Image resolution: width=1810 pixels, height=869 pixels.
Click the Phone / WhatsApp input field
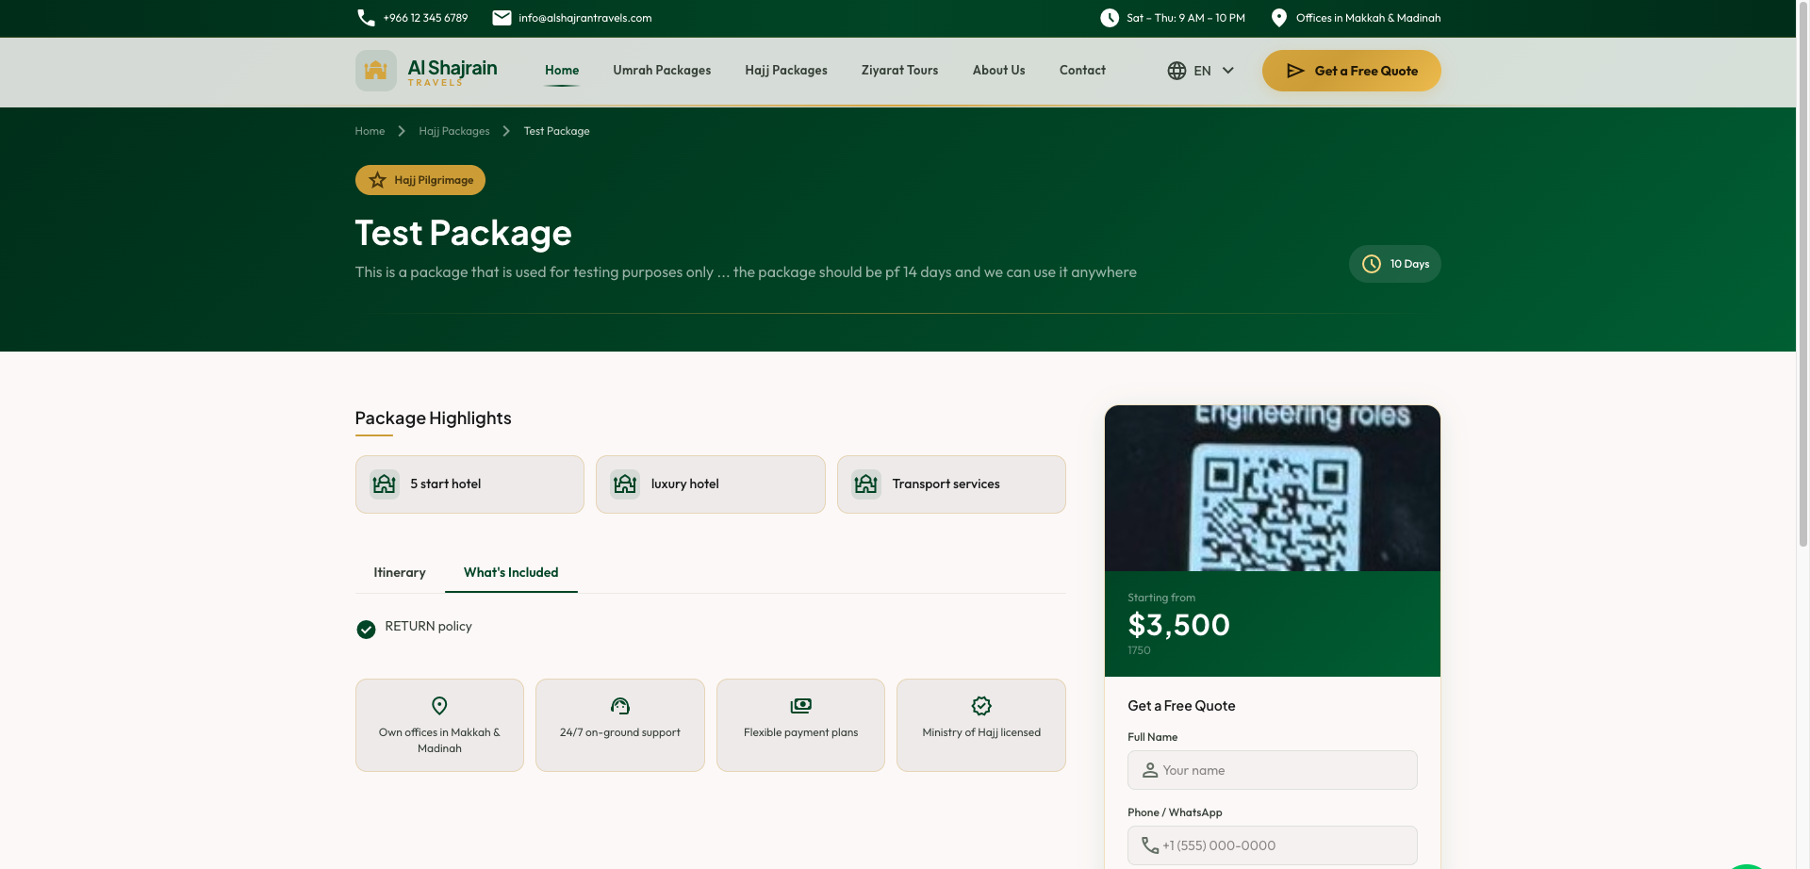point(1273,845)
